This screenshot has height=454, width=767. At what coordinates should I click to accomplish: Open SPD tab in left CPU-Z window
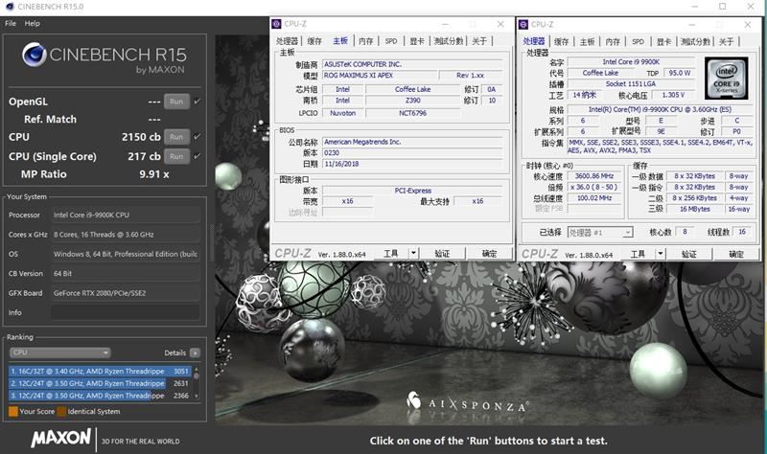click(x=391, y=41)
